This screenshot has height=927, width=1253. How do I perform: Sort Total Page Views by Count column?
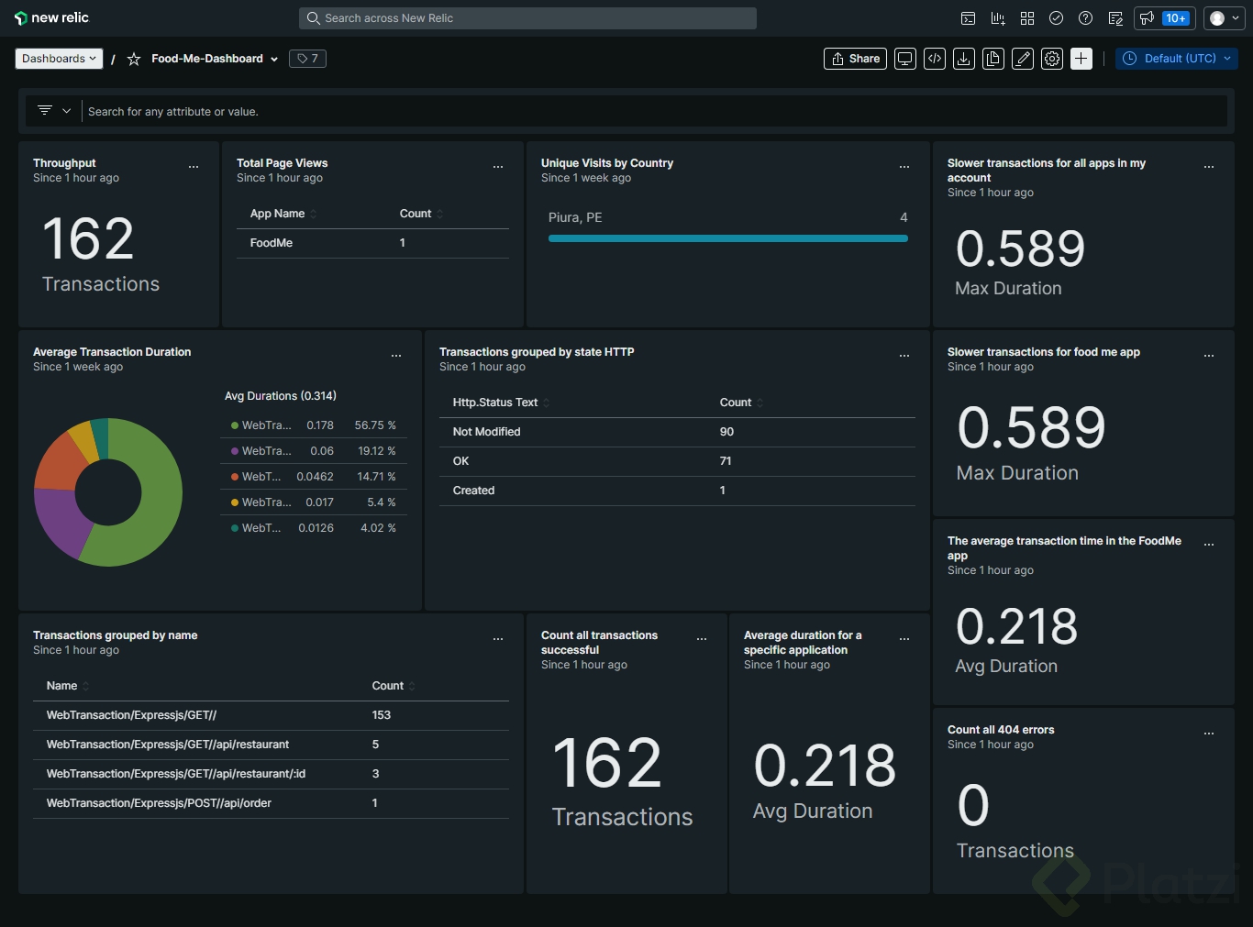tap(421, 214)
